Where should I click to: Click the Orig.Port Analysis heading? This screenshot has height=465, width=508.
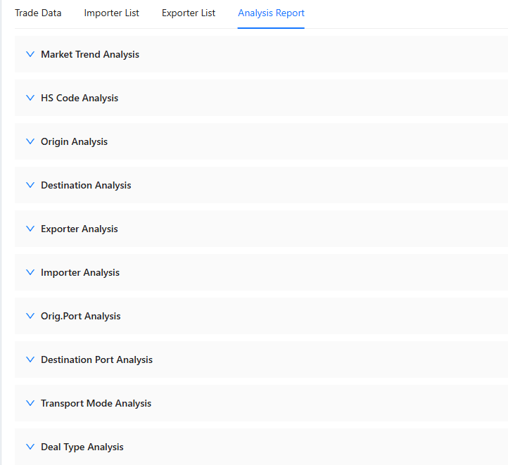[81, 316]
